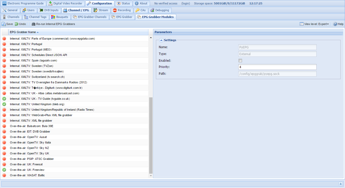345x188 pixels.
Task: Select Over-the-air: OpenTV: Ausat
Action: [x=75, y=137]
